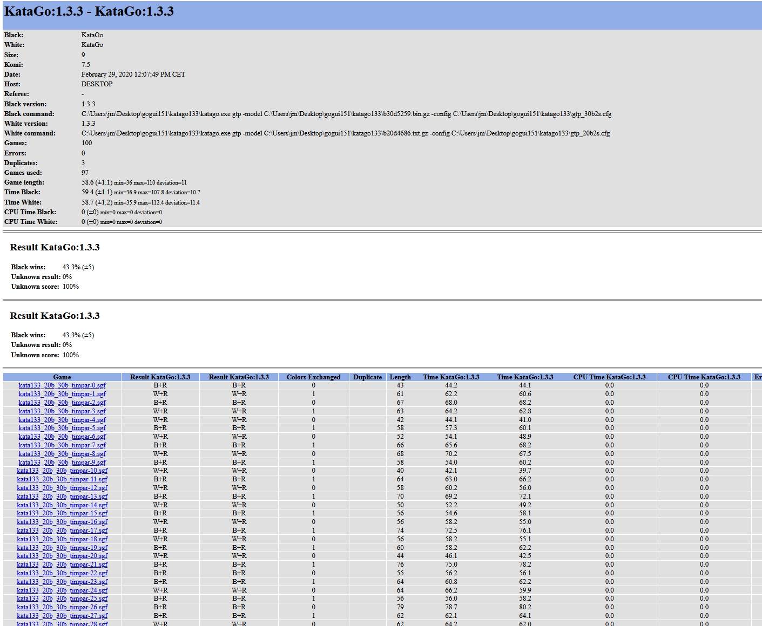Click the timpar-21.sgf game link

(x=62, y=564)
